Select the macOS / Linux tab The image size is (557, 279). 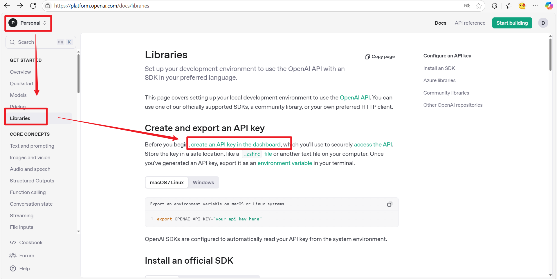click(x=167, y=182)
